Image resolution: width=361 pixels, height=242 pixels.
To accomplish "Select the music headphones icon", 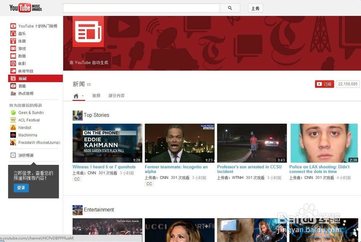I will point(13,34).
